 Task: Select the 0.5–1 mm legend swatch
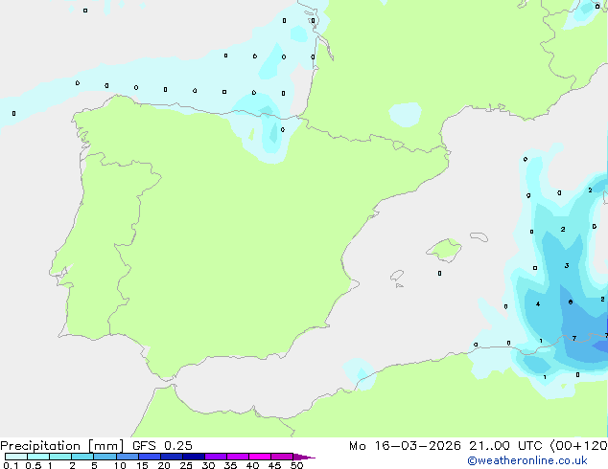tap(38, 457)
